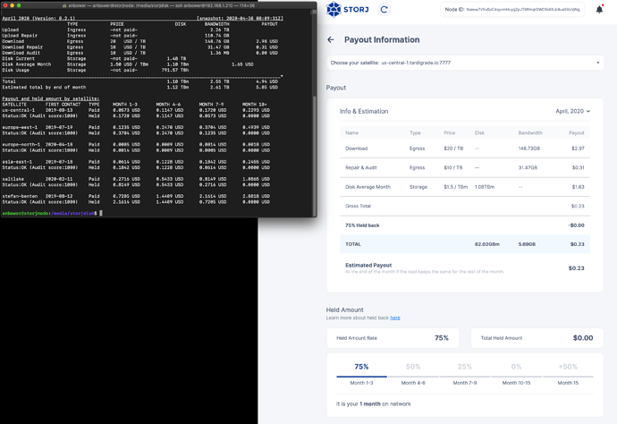Image resolution: width=617 pixels, height=424 pixels.
Task: Click the Disk Average Month row
Action: click(465, 187)
